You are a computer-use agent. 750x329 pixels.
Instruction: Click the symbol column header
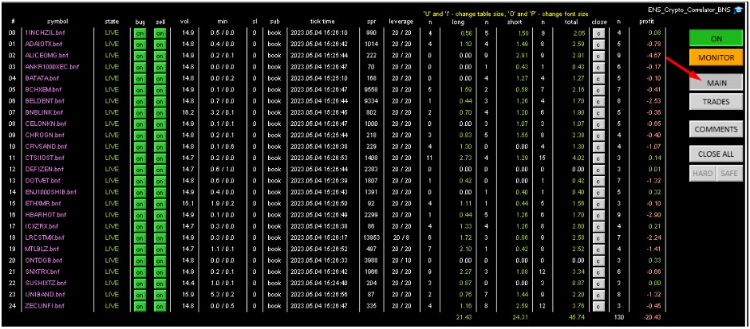57,22
